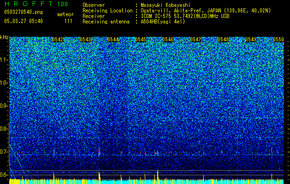This screenshot has height=184, width=290.
Task: Click the 0.8 frequency axis label
Action: pyautogui.click(x=4, y=129)
